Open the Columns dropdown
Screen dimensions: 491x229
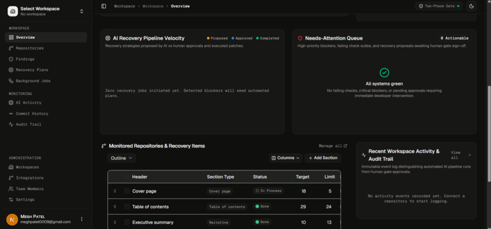286,158
